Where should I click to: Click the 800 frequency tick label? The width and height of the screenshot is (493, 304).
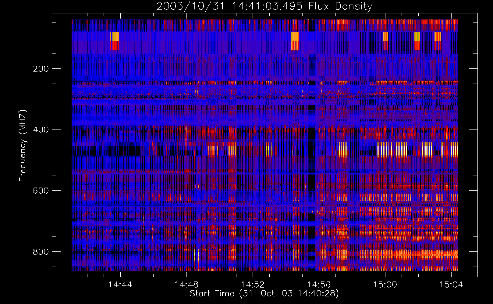tap(41, 252)
